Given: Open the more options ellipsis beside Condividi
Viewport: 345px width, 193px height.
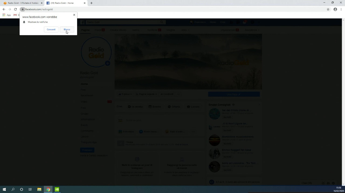Looking at the screenshot, I should tap(179, 94).
